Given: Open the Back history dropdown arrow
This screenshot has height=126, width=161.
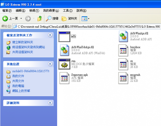Looking at the screenshot, I should (21, 19).
